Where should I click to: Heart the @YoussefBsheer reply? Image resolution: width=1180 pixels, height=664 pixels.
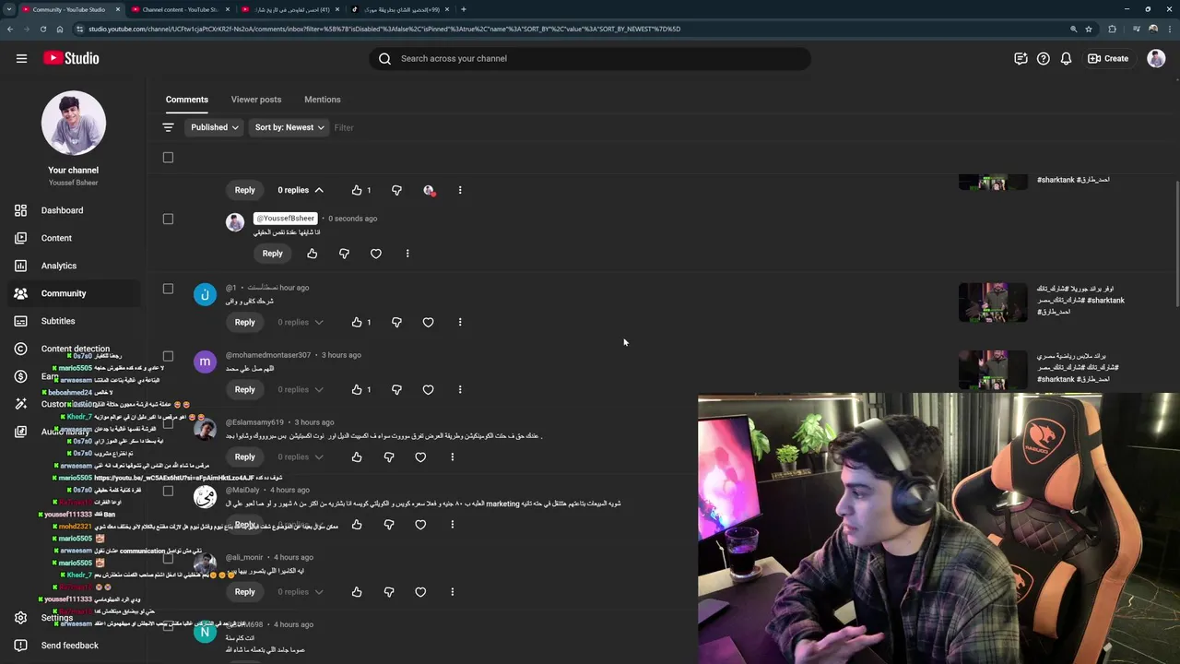tap(376, 254)
